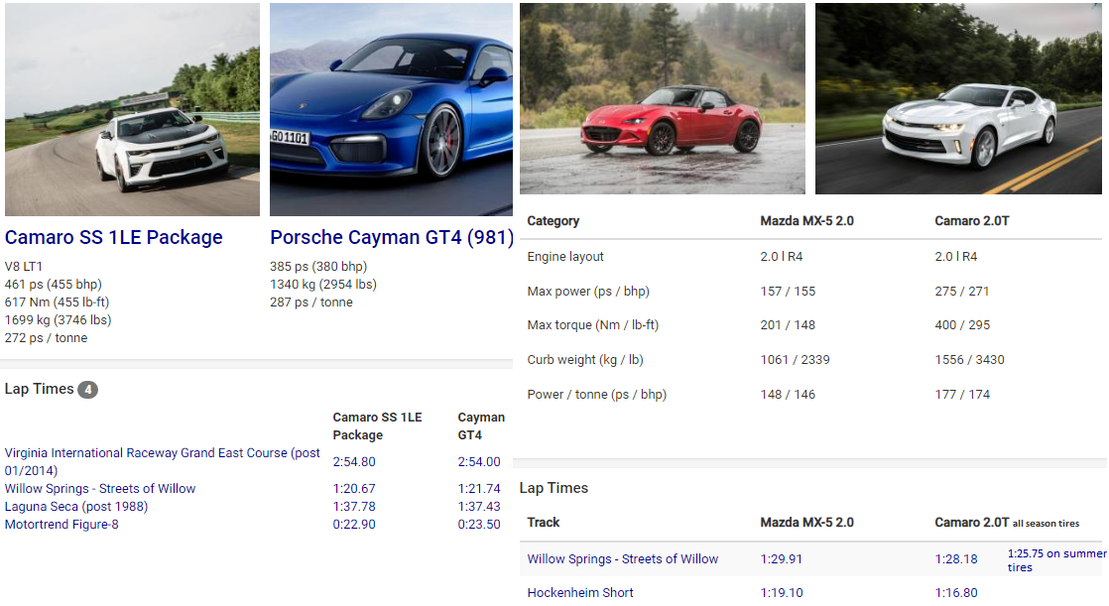1109x606 pixels.
Task: Click the 1340 kg (2954 lbs) spec line
Action: [x=323, y=285]
